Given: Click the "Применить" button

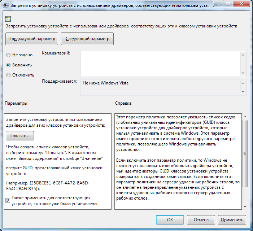Looking at the screenshot, I should 232,220.
